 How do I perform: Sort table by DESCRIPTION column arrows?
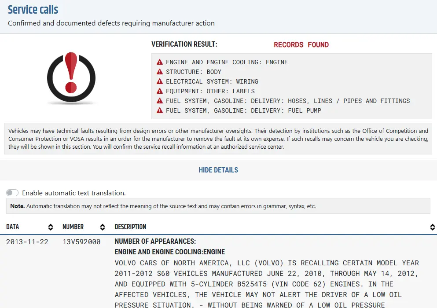(x=432, y=227)
